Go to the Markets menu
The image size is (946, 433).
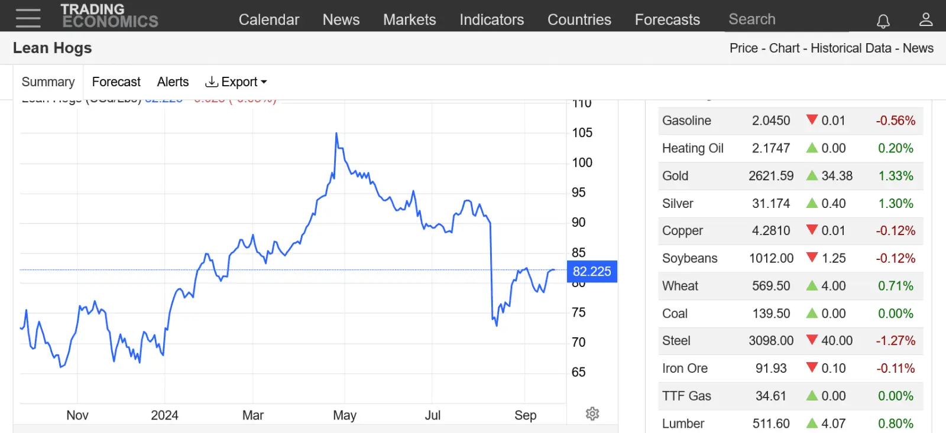pos(409,19)
